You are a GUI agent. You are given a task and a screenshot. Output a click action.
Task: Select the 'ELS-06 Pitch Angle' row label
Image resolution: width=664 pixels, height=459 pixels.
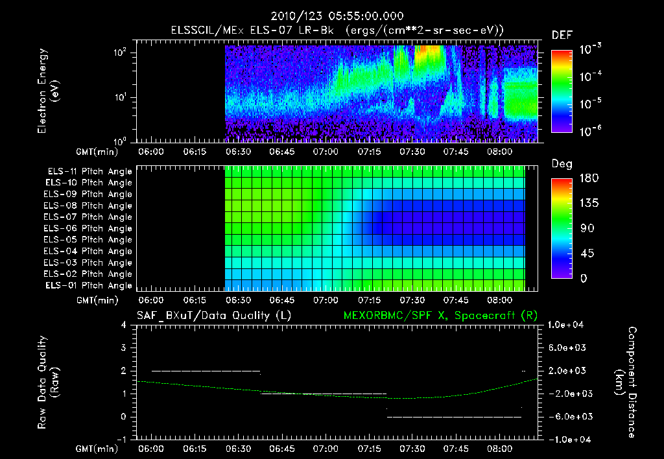click(x=88, y=229)
